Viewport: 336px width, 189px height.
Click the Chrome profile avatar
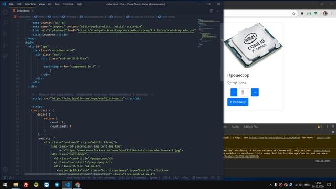325,13
